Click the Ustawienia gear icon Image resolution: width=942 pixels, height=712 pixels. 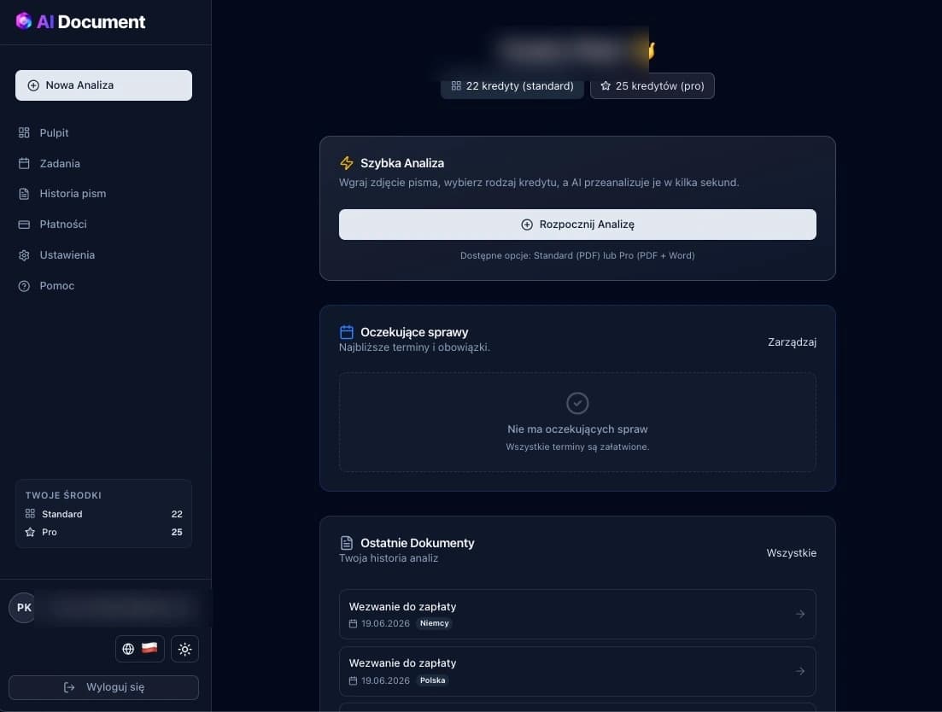click(24, 255)
